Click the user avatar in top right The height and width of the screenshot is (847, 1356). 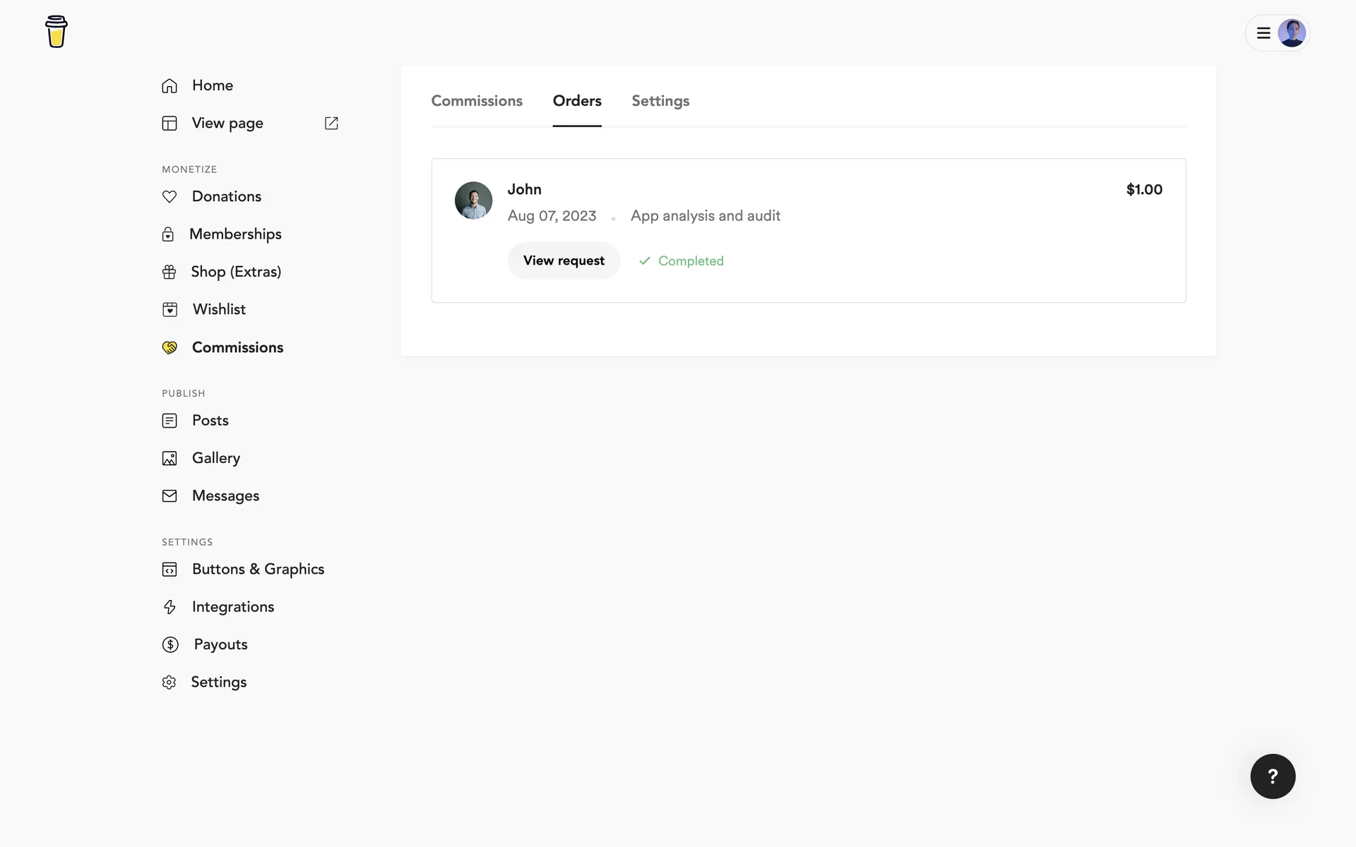click(1292, 33)
